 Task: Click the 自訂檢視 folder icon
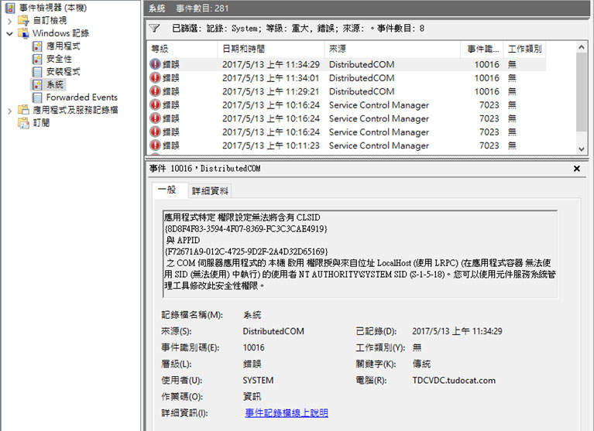(x=23, y=20)
